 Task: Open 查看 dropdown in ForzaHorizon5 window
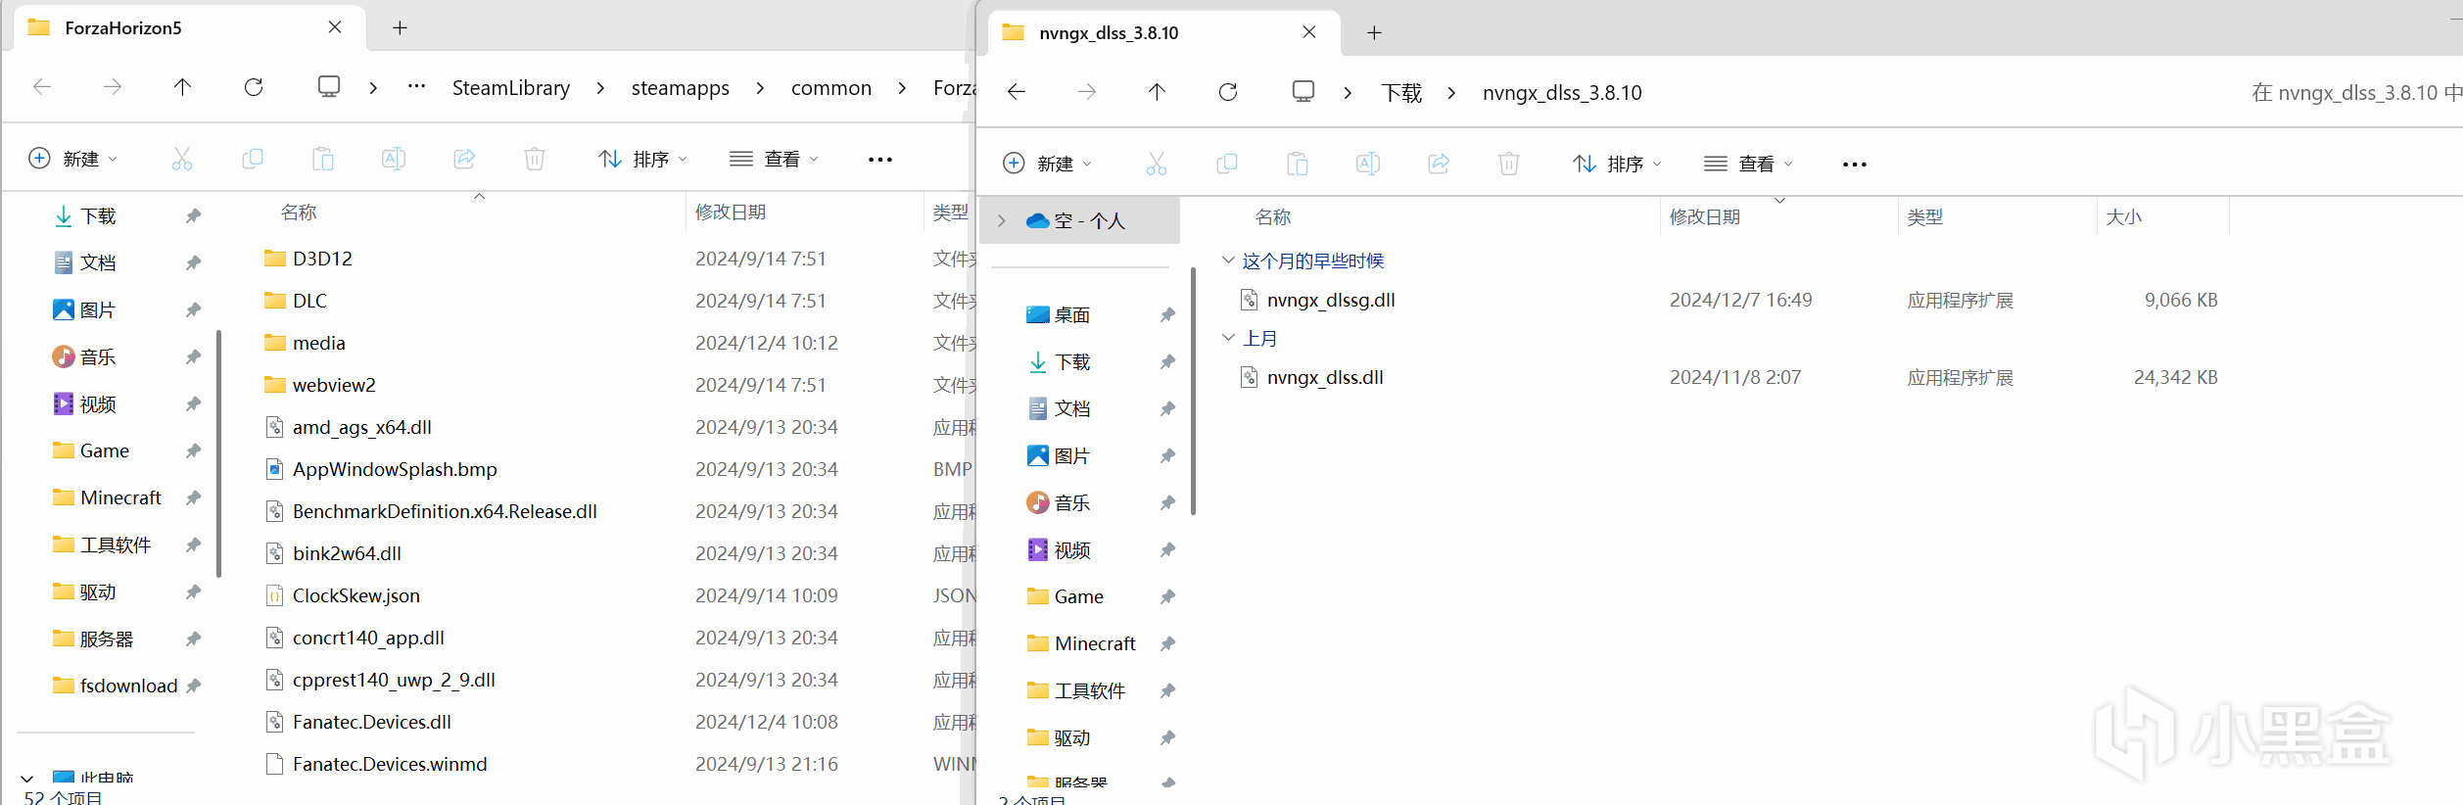[x=775, y=159]
